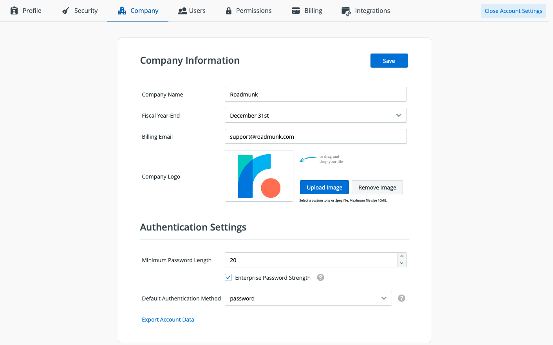
Task: Click the Company building icon
Action: [122, 11]
